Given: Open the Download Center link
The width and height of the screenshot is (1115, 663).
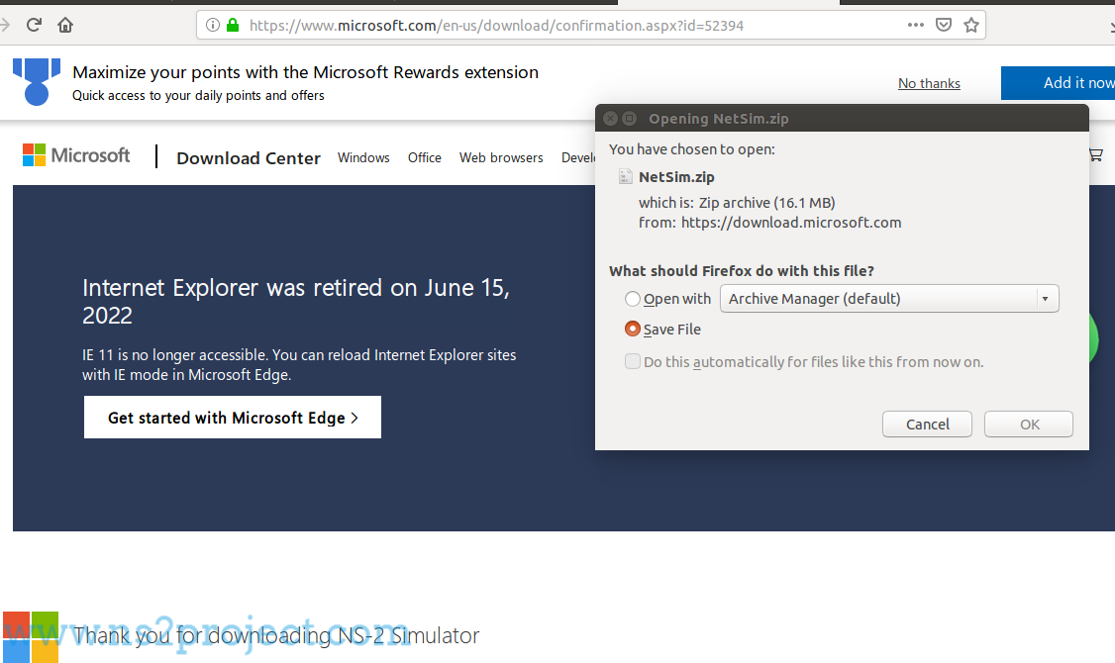Looking at the screenshot, I should click(249, 157).
